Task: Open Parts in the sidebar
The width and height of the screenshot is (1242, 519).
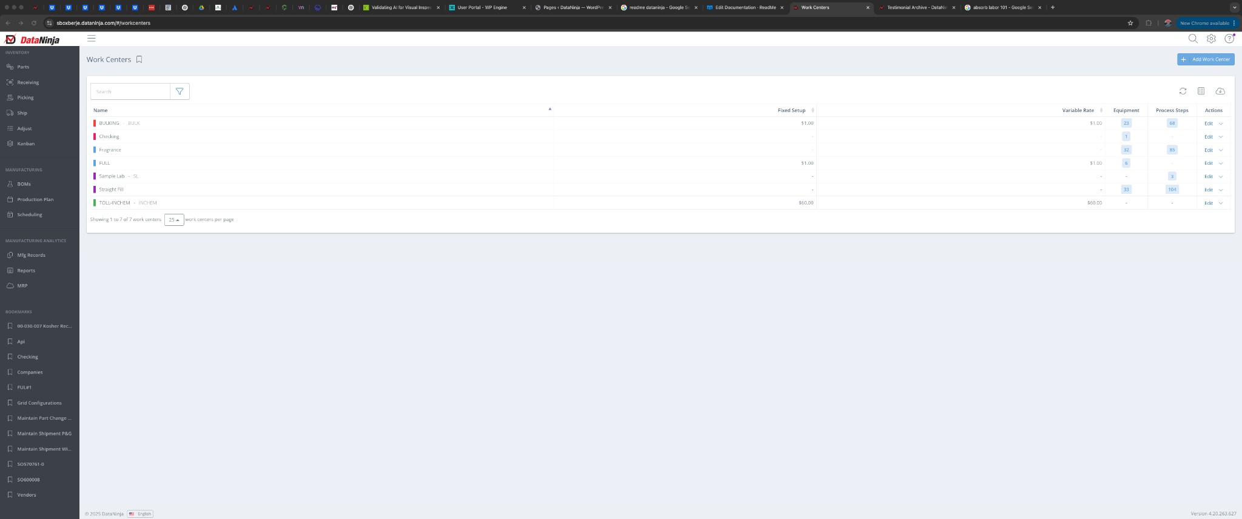Action: [23, 67]
